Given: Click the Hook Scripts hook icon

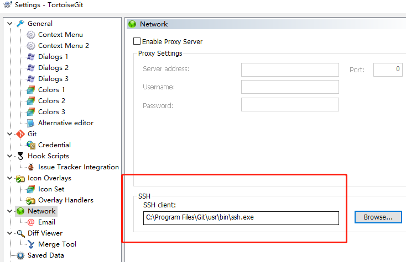Looking at the screenshot, I should [20, 156].
